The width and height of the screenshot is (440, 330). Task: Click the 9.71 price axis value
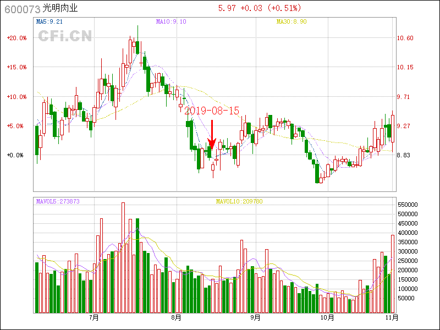click(x=403, y=97)
